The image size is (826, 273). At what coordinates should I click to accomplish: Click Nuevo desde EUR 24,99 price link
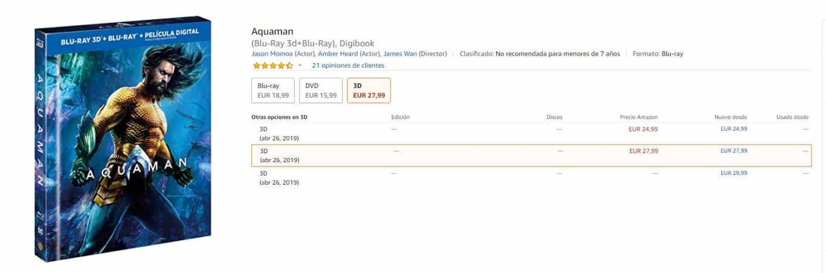coord(733,129)
